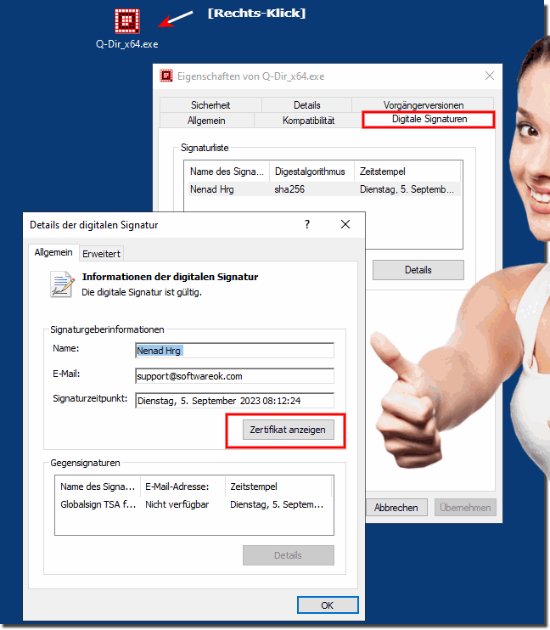This screenshot has width=550, height=630.
Task: Click into the Name field showing Nenad Hrg
Action: coord(234,351)
